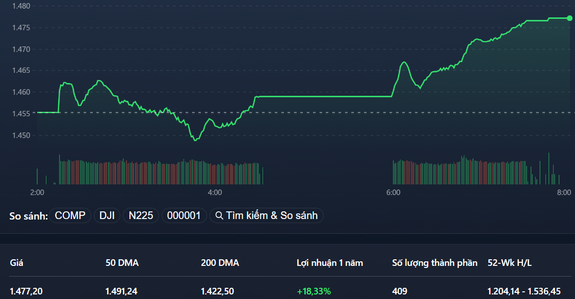Click the green endpoint dot on the chart
The image size is (575, 299).
[x=569, y=18]
